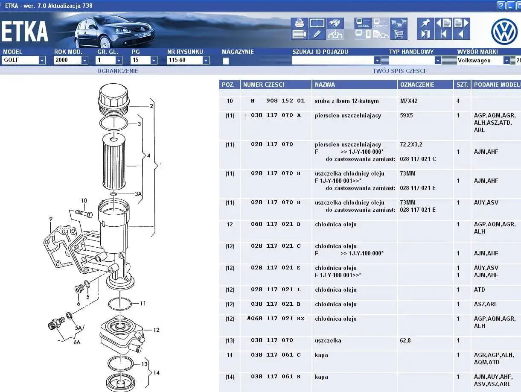The width and height of the screenshot is (521, 392).
Task: Click the OGRANICZENIE label
Action: [x=118, y=71]
